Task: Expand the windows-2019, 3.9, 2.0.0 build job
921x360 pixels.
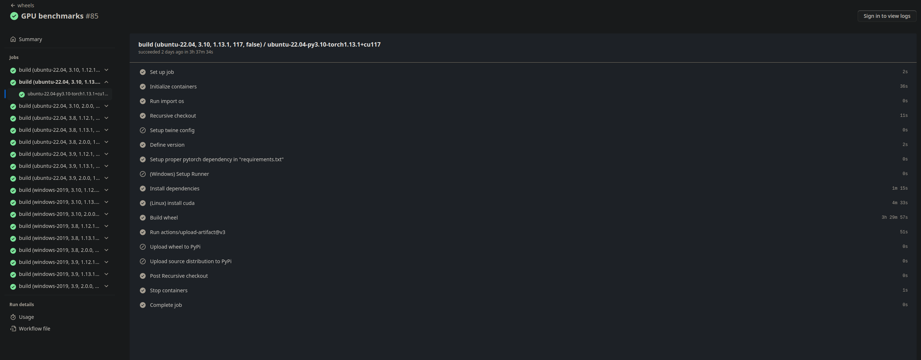Action: point(106,286)
